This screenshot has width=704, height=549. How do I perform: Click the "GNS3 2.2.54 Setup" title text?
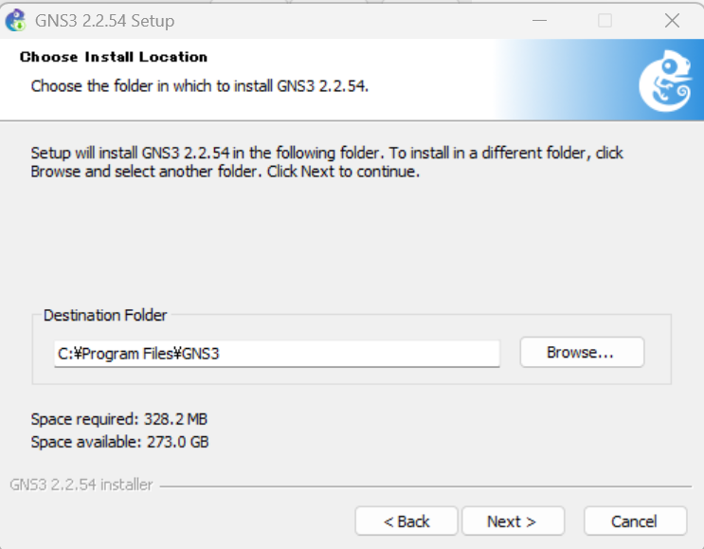pos(104,20)
